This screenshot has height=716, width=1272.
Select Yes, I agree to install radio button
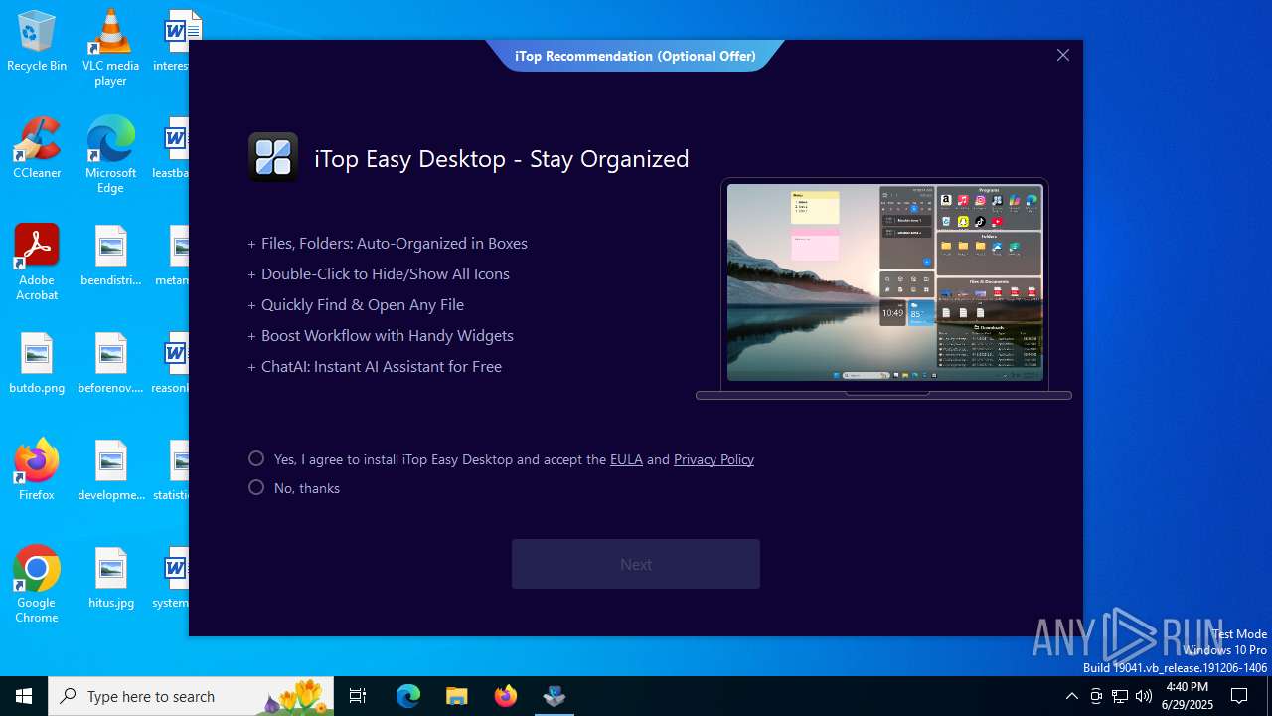pos(256,458)
